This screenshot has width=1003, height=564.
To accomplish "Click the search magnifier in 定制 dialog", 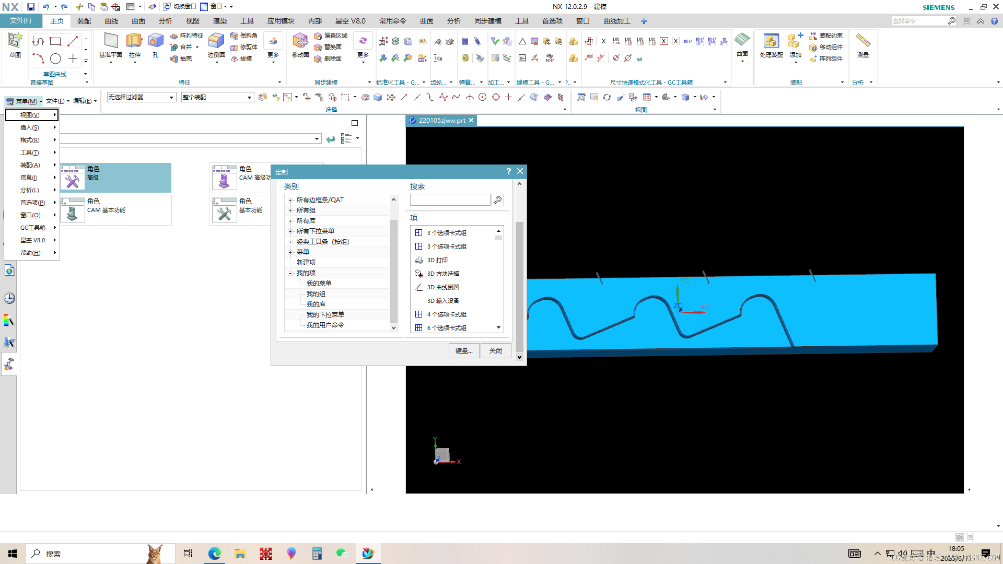I will (x=498, y=200).
